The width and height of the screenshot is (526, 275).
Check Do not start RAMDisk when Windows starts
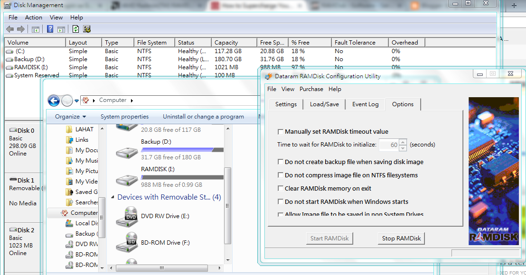coord(281,202)
